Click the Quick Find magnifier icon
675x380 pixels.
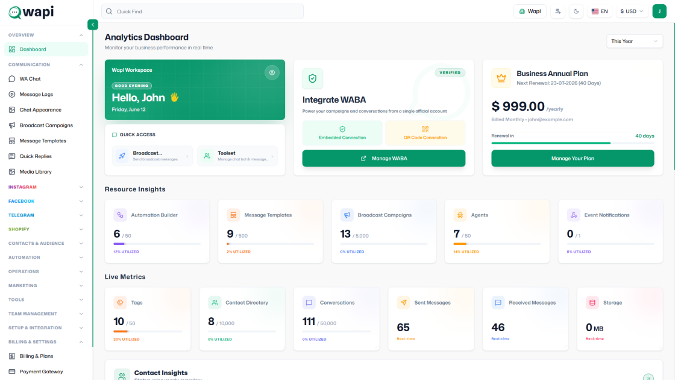(x=109, y=11)
